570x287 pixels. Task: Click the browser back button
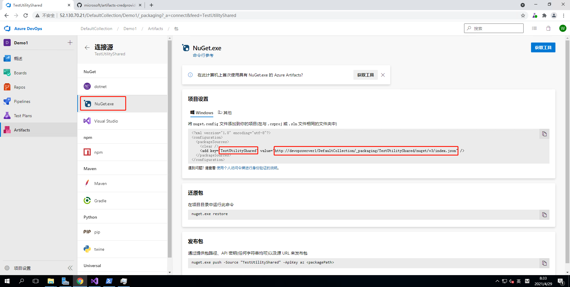point(7,15)
